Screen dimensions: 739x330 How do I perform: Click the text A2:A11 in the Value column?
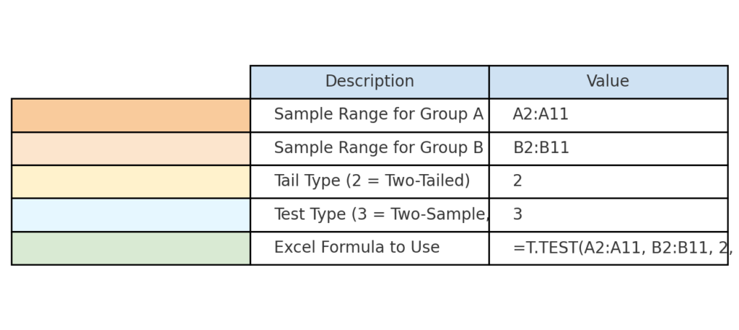[x=541, y=115]
